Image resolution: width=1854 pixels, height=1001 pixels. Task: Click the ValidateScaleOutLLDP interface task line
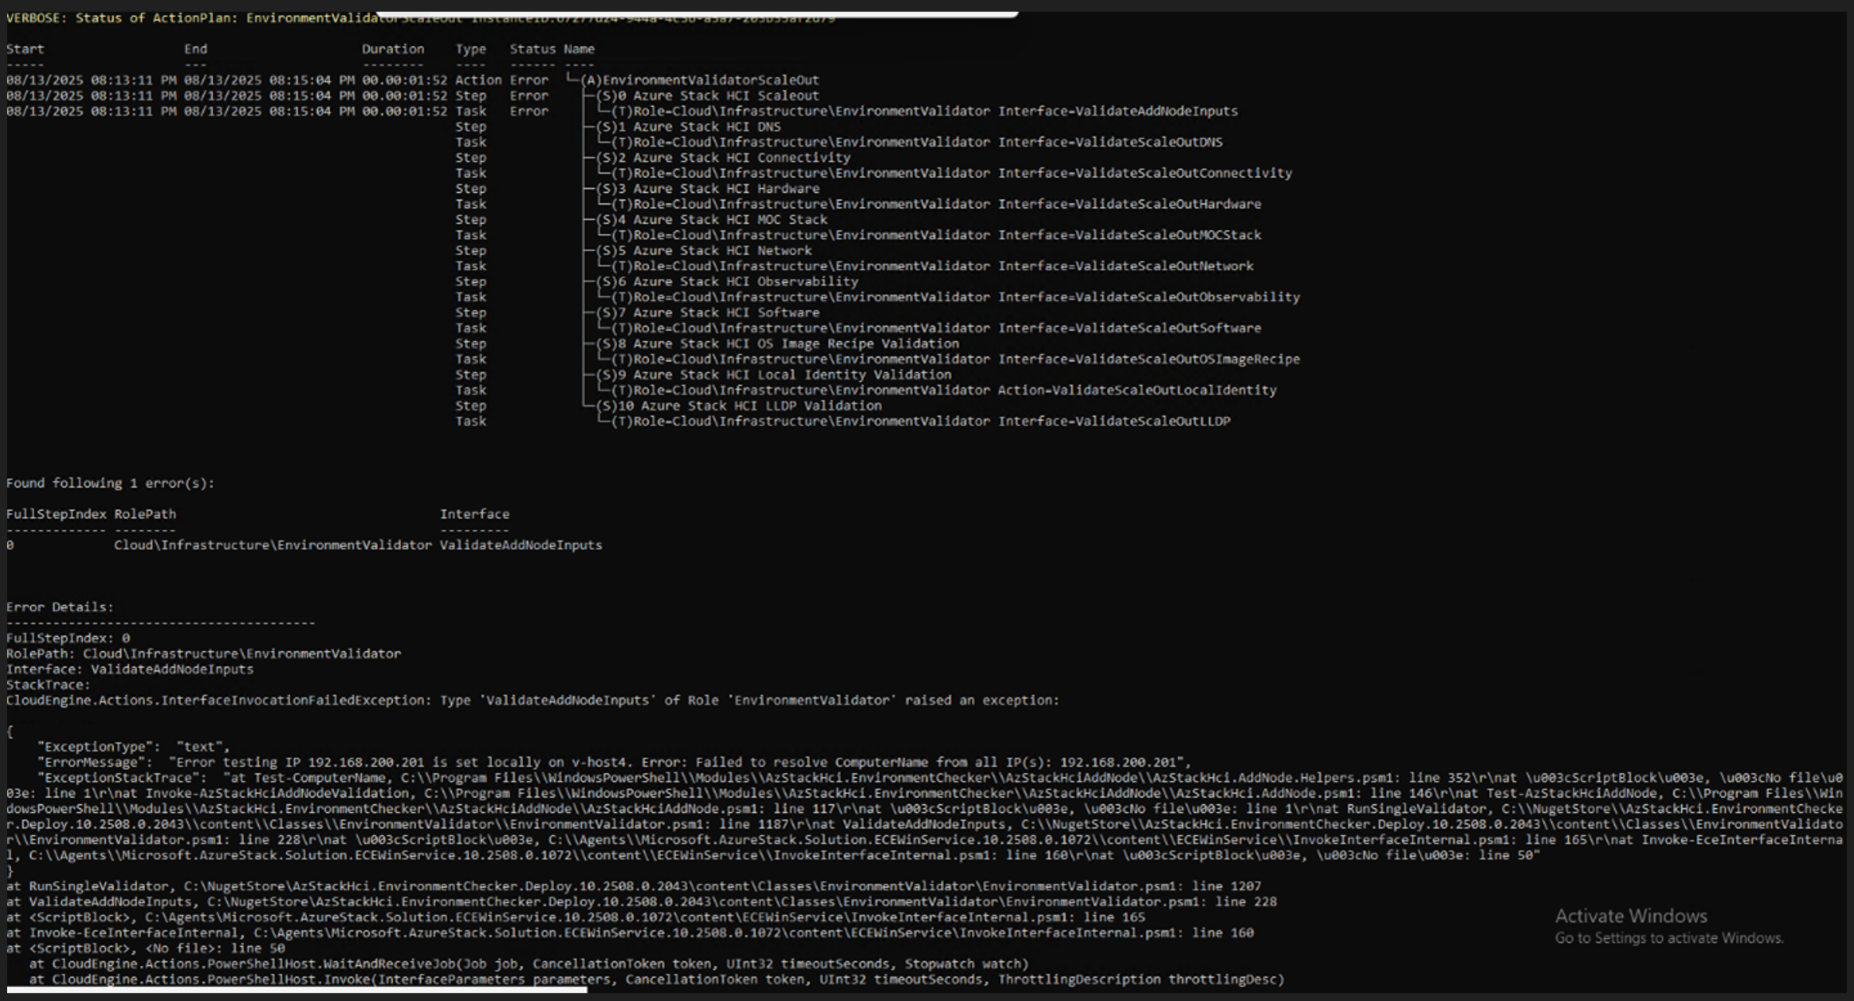(920, 421)
